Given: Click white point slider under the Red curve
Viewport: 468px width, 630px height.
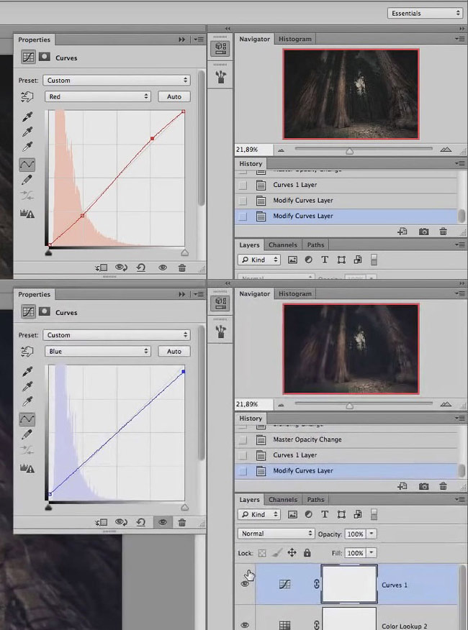Looking at the screenshot, I should point(185,252).
